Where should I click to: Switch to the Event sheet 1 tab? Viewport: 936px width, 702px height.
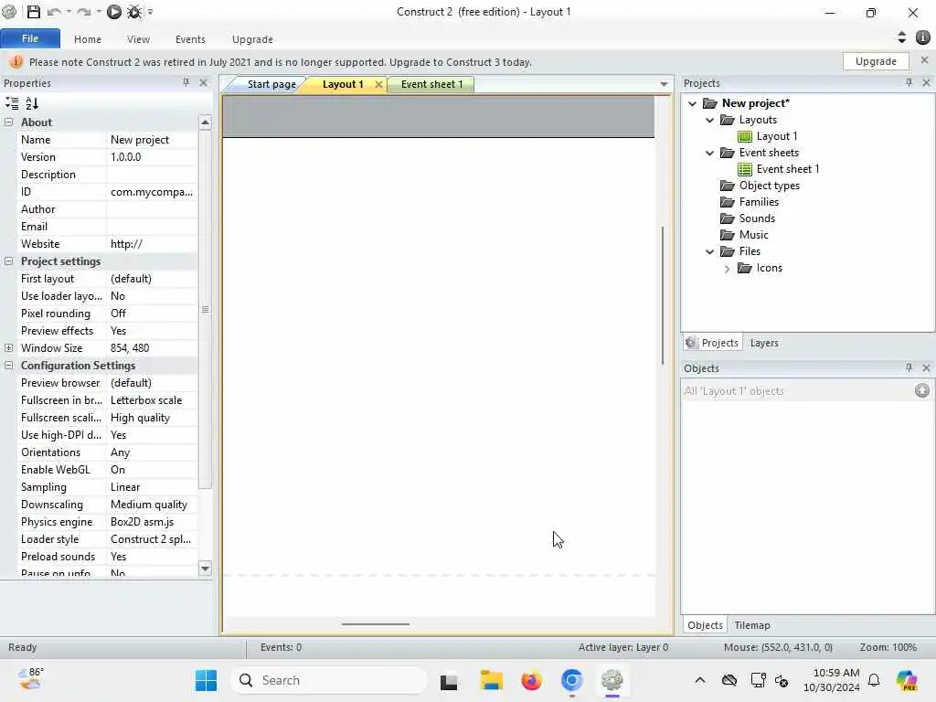click(431, 84)
